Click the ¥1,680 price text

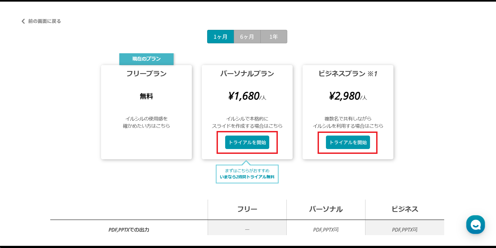[244, 96]
